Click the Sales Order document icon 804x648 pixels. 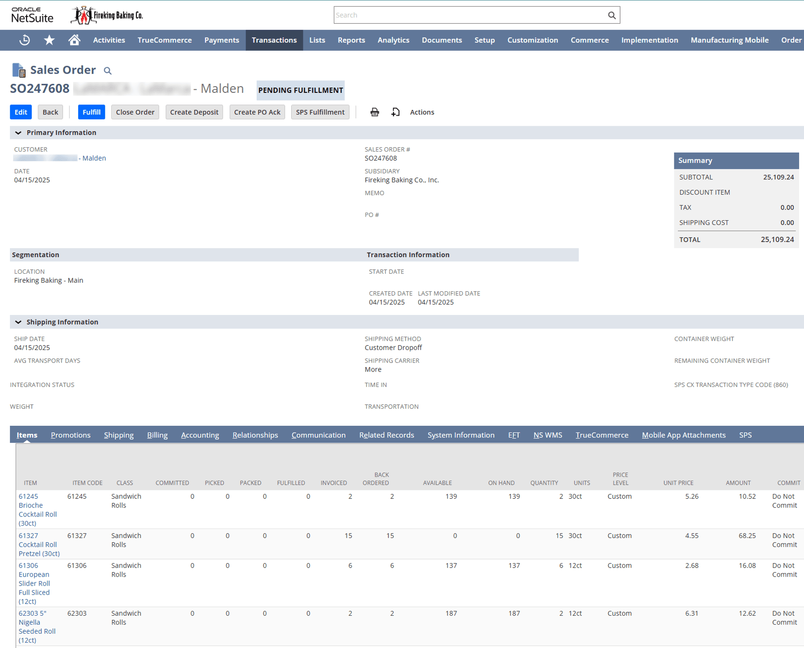tap(18, 70)
